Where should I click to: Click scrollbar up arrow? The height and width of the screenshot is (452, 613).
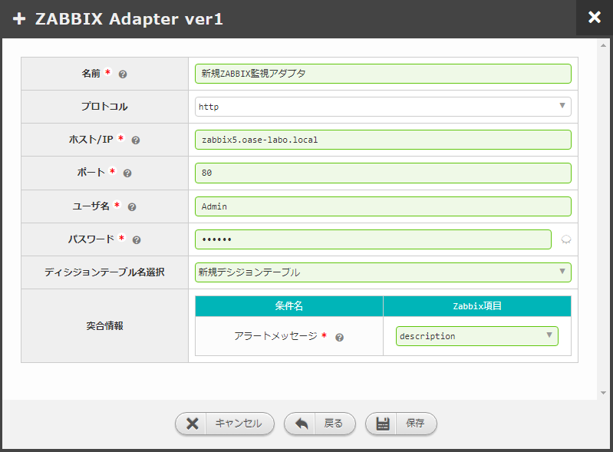(603, 45)
